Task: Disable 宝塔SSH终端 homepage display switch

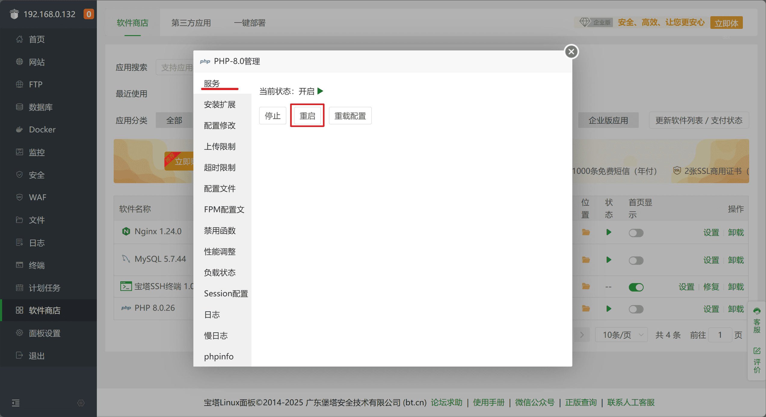Action: click(636, 287)
